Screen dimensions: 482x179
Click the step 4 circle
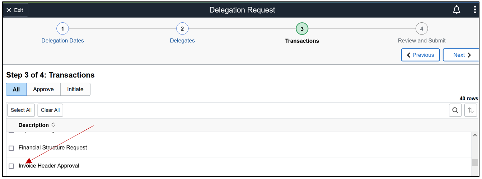point(422,29)
